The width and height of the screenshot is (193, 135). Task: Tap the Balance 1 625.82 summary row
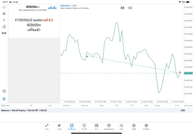click(96, 110)
